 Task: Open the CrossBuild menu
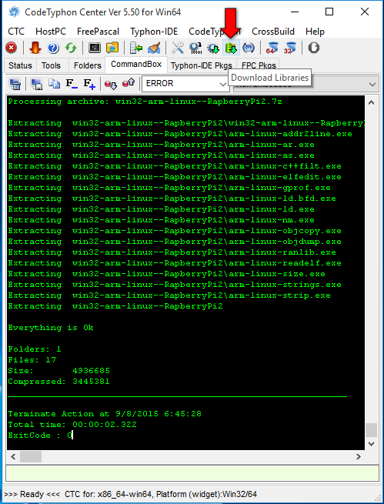(x=273, y=32)
